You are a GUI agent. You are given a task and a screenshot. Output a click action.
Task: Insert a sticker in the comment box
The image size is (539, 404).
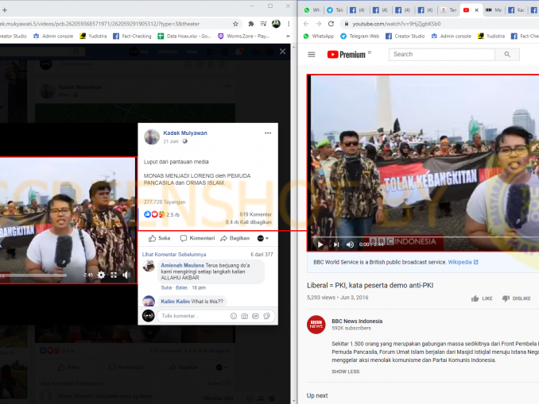point(266,316)
